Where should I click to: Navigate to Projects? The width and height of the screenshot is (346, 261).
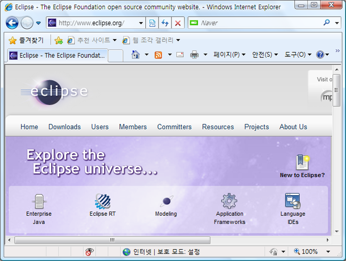click(257, 127)
